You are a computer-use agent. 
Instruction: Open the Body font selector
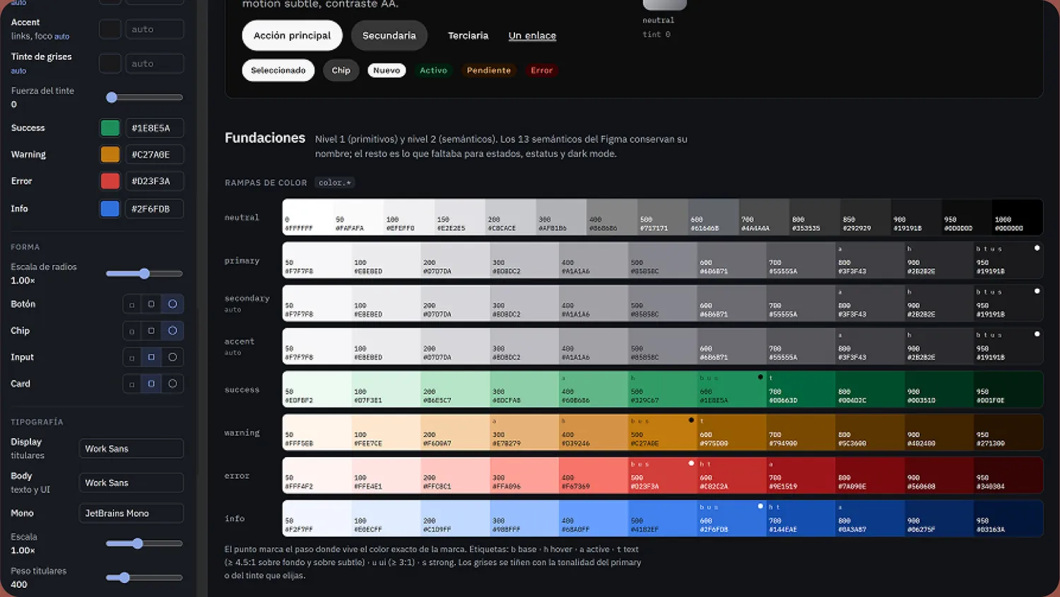coord(131,483)
